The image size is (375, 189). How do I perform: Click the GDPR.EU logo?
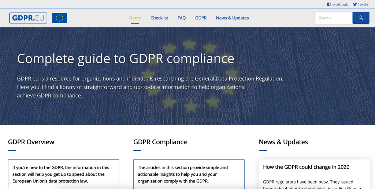coord(28,18)
